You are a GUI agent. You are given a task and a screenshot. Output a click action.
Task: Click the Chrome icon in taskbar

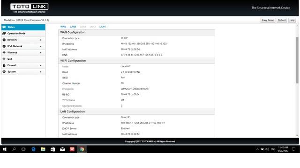82,149
